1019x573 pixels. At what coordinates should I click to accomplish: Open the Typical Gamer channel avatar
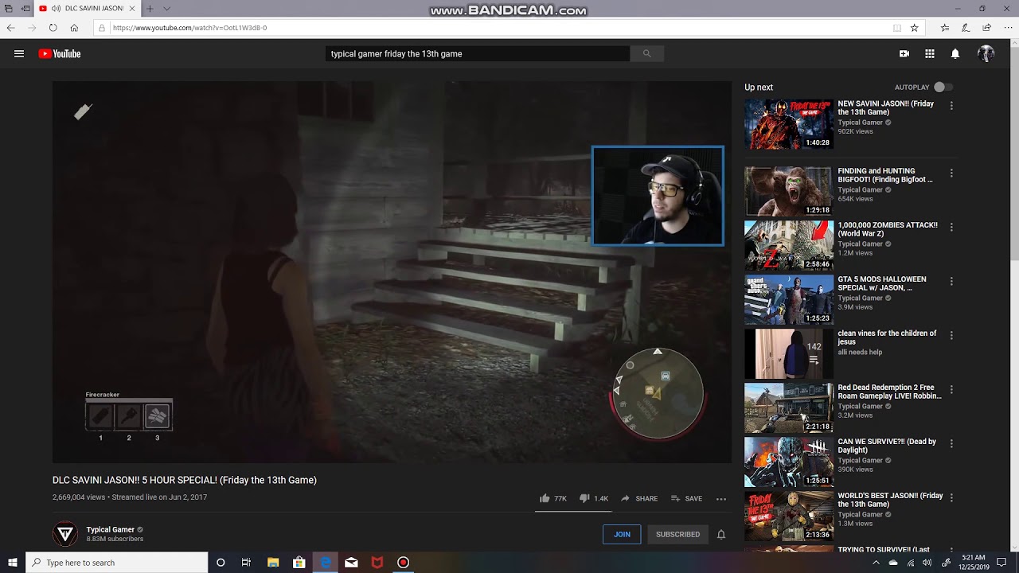pos(64,534)
